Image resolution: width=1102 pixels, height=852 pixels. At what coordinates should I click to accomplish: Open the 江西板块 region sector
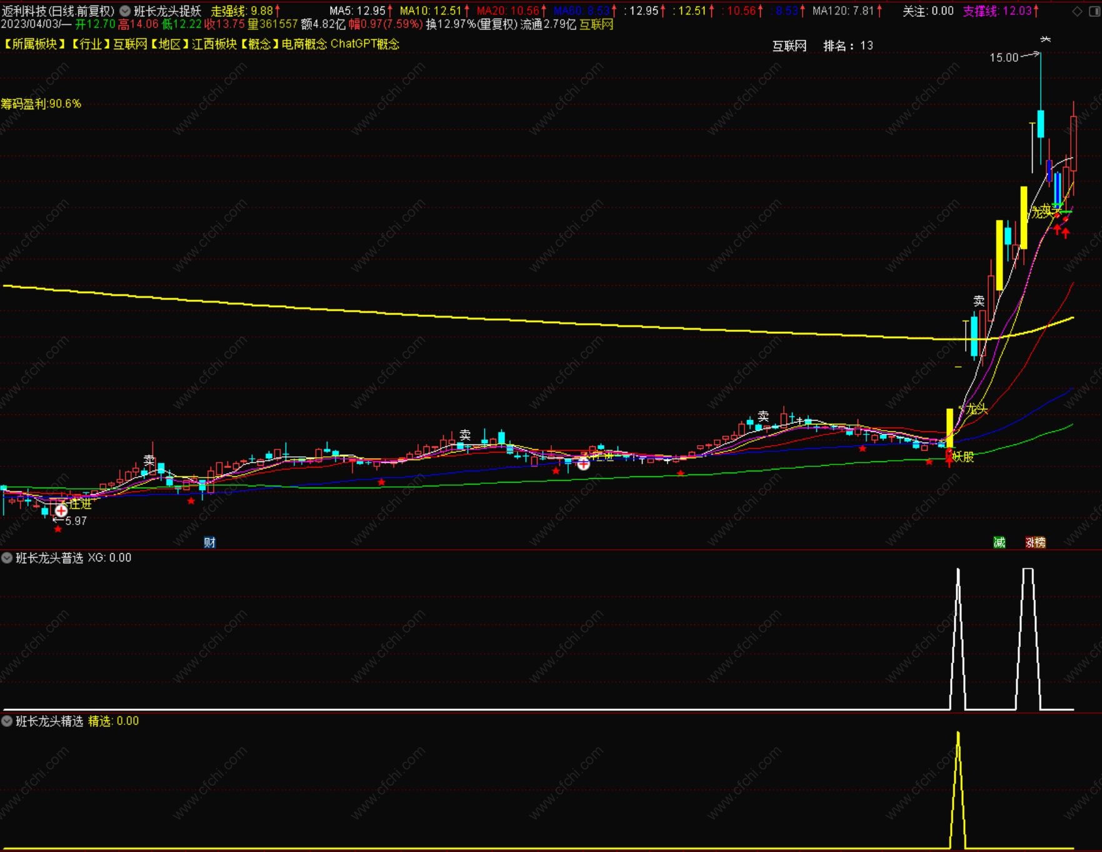[x=214, y=44]
